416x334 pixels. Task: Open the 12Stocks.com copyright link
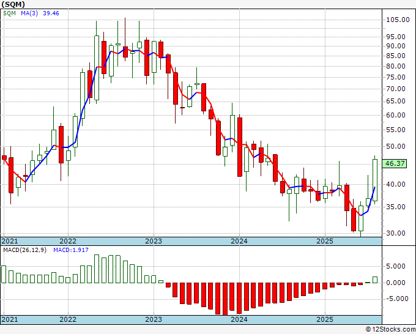click(x=390, y=330)
